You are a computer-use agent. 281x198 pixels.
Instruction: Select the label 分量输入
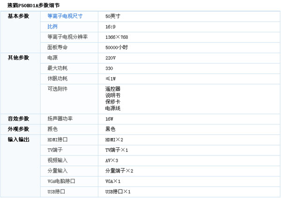coord(57,170)
